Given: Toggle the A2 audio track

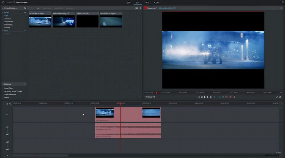Looking at the screenshot, I should click(7, 134).
